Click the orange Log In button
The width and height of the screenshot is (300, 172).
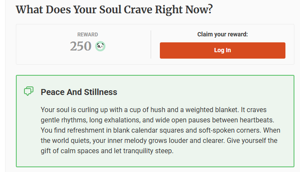(222, 50)
